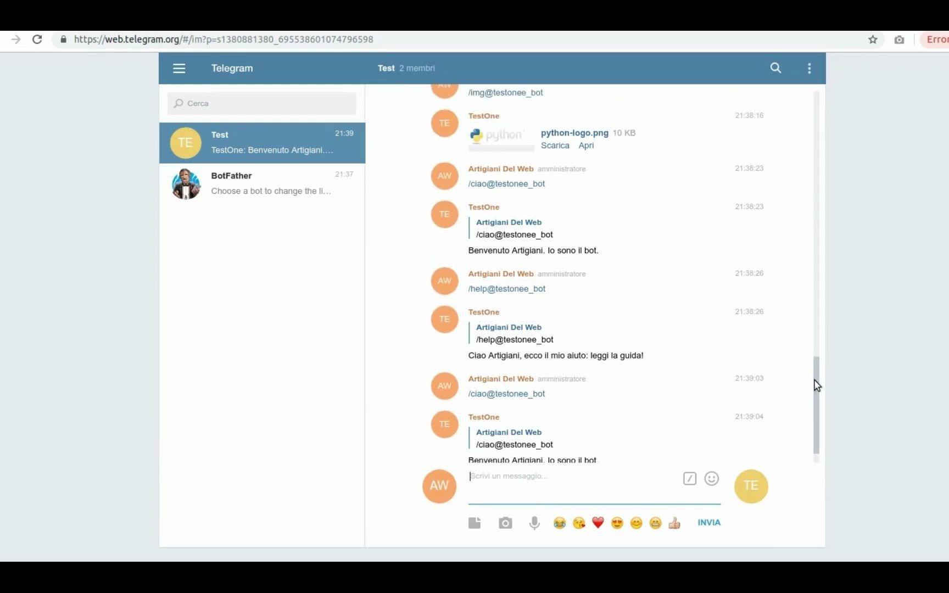Screen dimensions: 949x593
Task: Click the BotFather profile picture
Action: pos(186,183)
